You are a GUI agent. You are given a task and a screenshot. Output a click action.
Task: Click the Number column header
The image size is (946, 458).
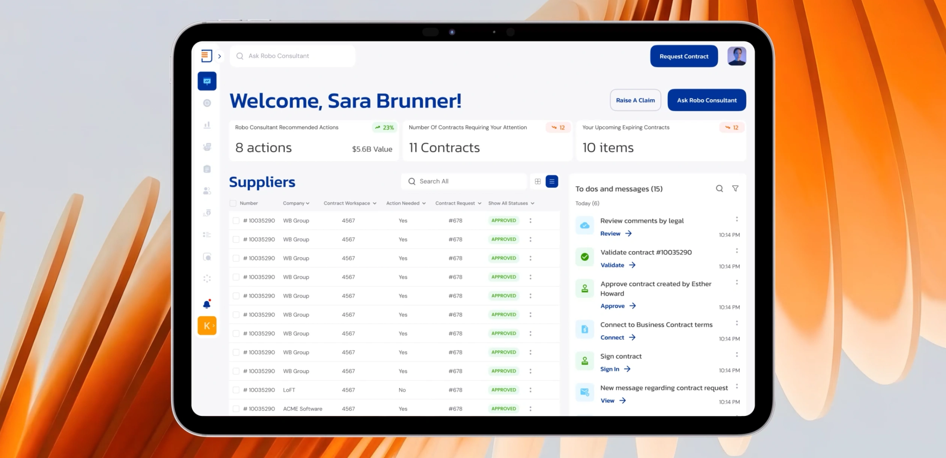click(249, 203)
